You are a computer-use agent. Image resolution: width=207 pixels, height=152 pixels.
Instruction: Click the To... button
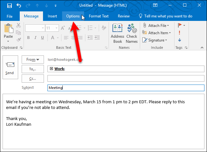(x=33, y=69)
